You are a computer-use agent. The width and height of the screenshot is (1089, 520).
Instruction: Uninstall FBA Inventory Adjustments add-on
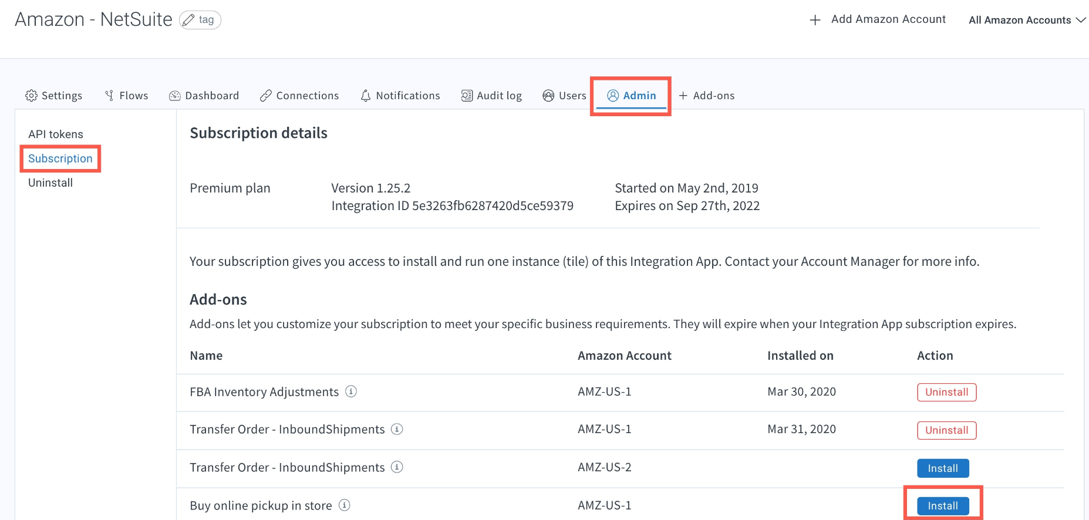[x=947, y=392]
